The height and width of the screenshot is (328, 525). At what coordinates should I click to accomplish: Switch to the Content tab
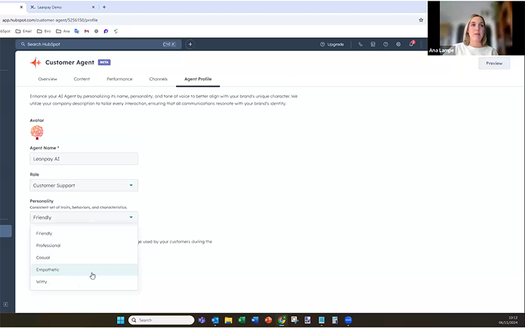pos(81,79)
